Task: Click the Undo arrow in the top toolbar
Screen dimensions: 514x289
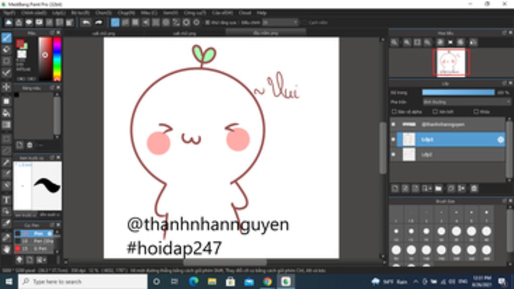Action: pyautogui.click(x=86, y=22)
